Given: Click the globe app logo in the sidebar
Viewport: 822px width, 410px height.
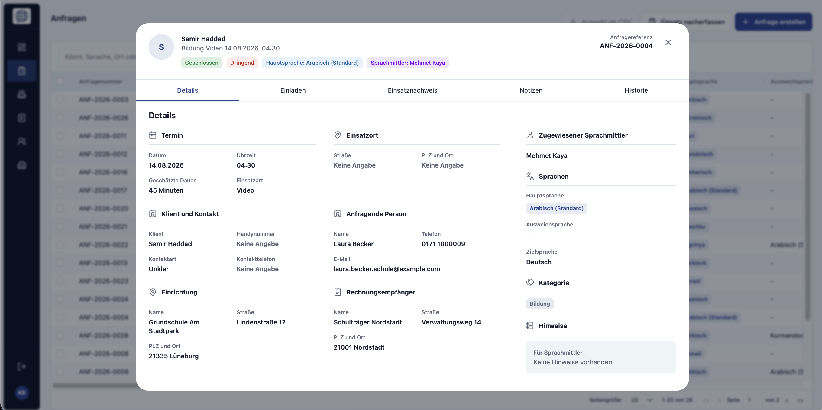Looking at the screenshot, I should tap(22, 16).
